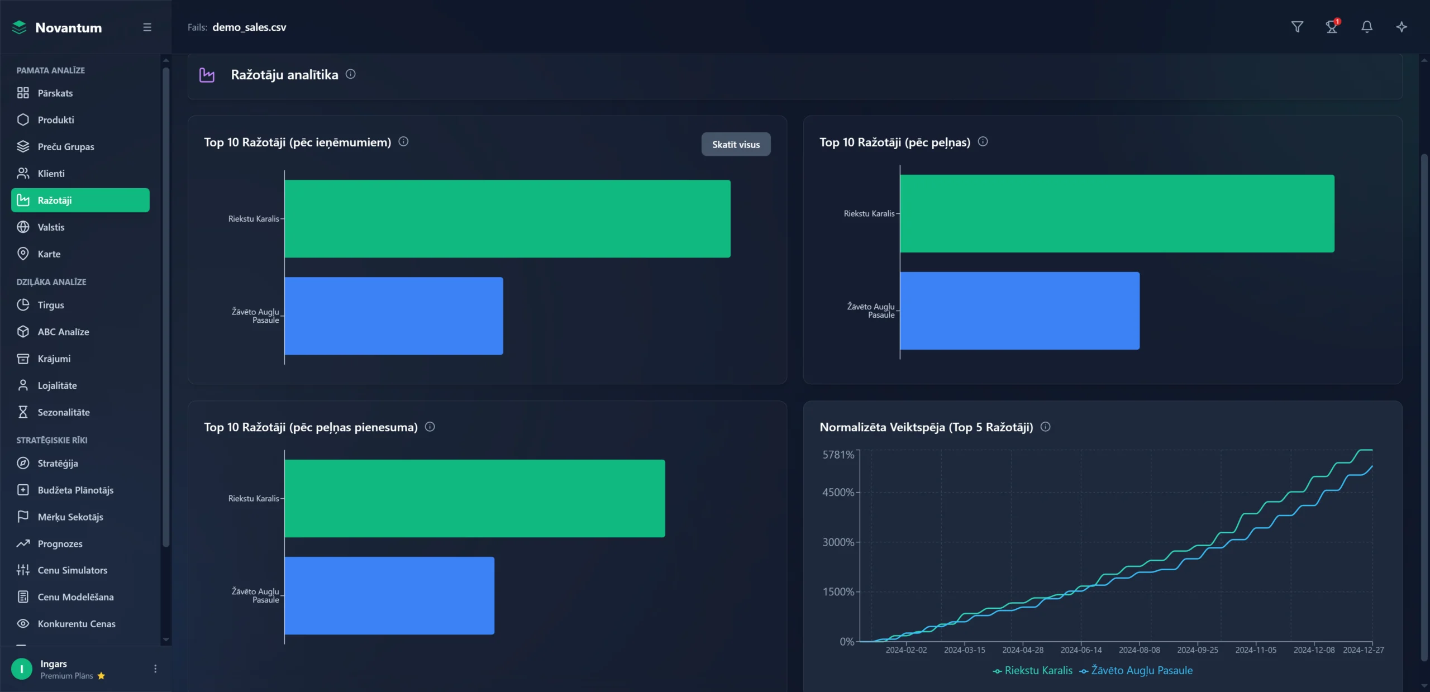Image resolution: width=1430 pixels, height=692 pixels.
Task: Open the notifications bell
Action: (1367, 27)
